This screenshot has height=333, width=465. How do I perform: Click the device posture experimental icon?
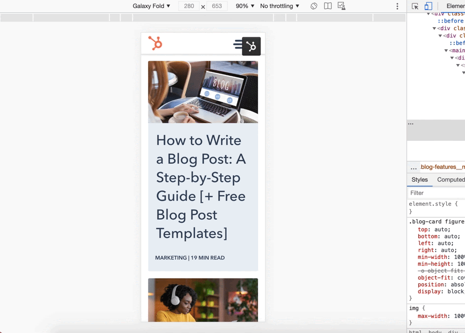(x=341, y=6)
